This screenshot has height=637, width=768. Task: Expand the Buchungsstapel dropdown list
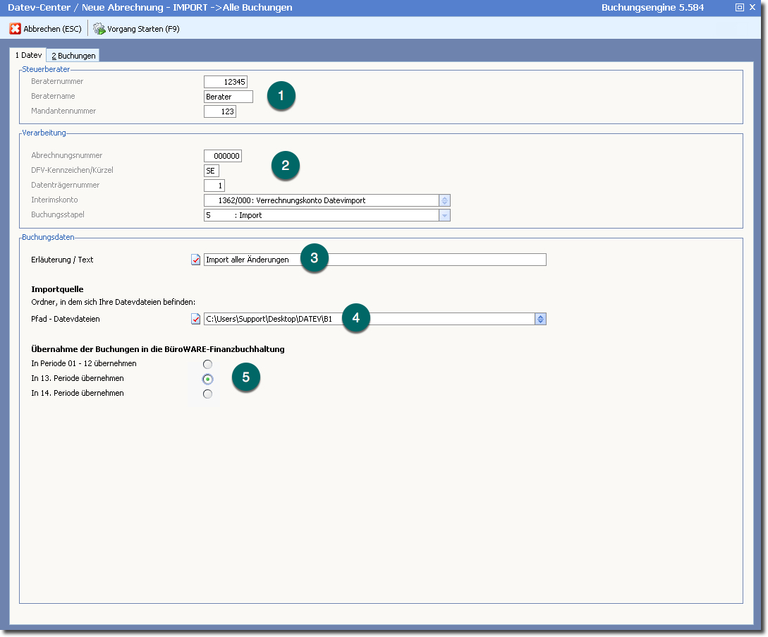pyautogui.click(x=444, y=215)
